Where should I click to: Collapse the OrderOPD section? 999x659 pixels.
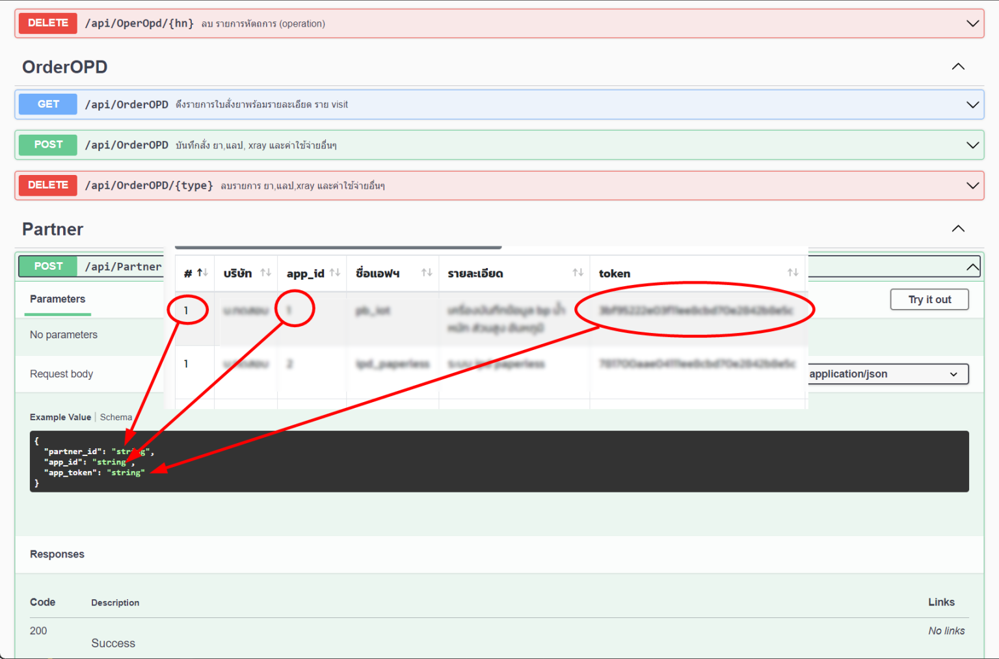(x=957, y=66)
